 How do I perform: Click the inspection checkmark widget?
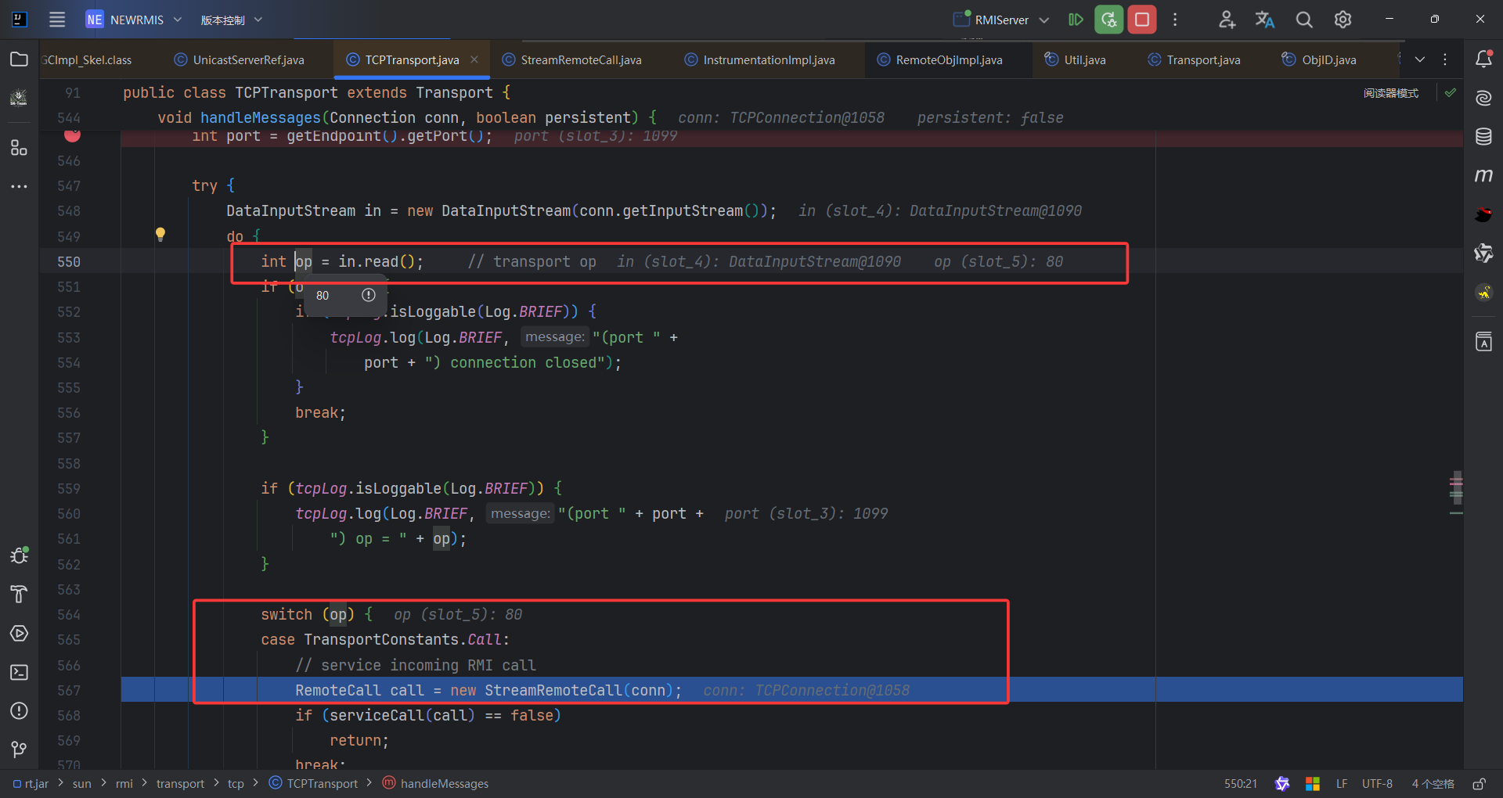(x=1451, y=92)
